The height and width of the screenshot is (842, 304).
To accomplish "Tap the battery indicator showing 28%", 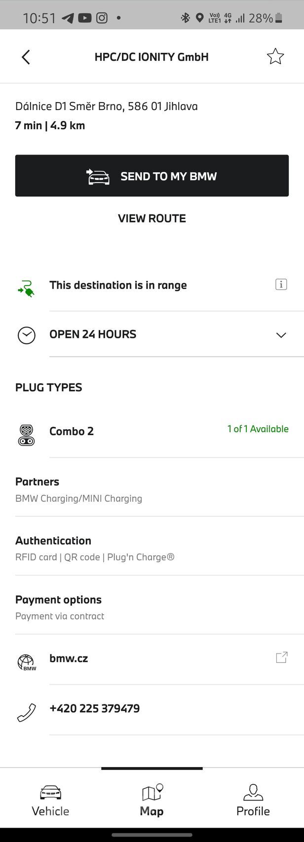I will 280,18.
